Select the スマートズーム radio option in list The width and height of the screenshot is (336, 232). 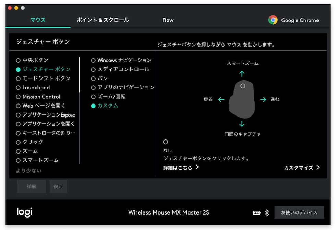(37, 160)
